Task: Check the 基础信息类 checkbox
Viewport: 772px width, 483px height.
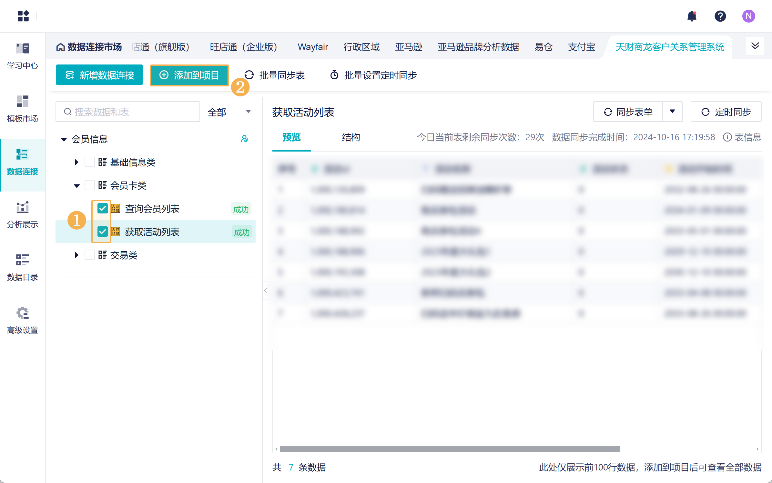Action: 89,162
